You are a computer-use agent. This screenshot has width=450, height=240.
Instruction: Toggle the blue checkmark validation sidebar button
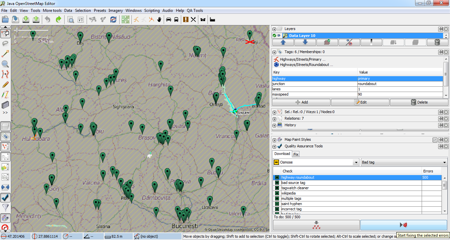[6, 197]
